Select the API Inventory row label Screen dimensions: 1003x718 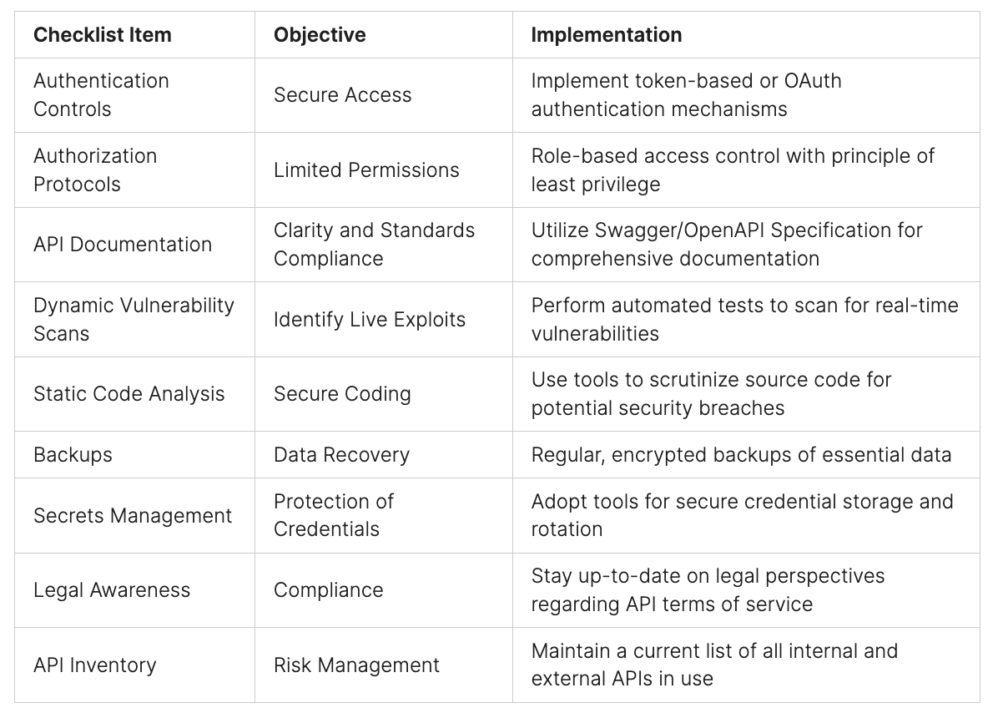tap(95, 665)
